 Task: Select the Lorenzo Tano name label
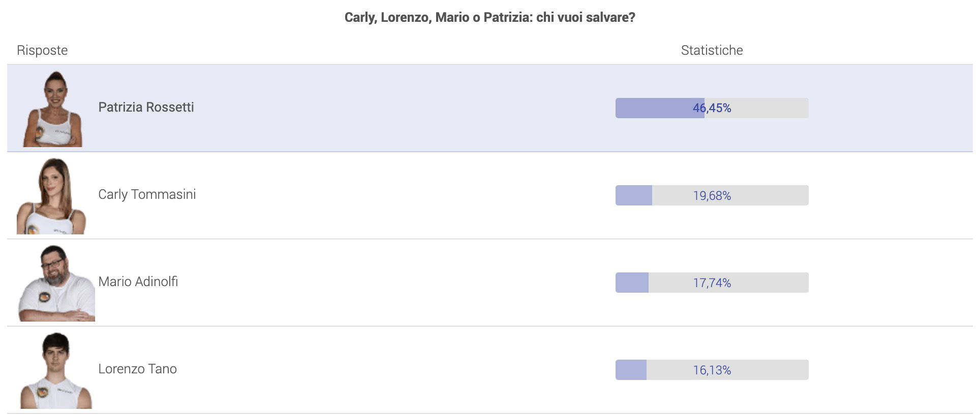[137, 369]
